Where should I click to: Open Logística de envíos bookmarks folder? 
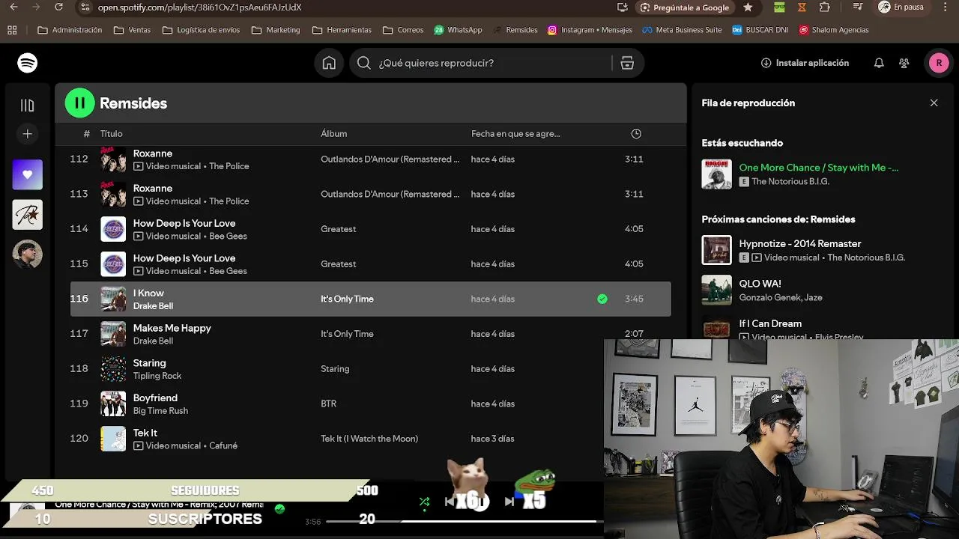click(x=201, y=30)
